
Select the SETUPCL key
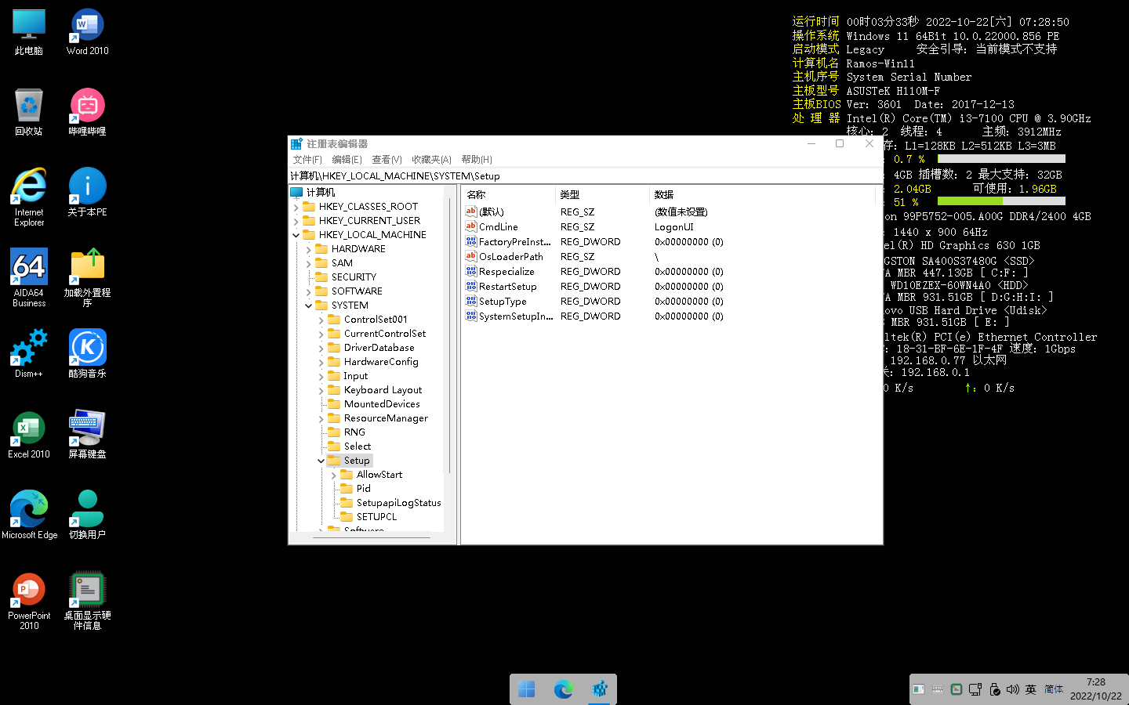pyautogui.click(x=376, y=517)
